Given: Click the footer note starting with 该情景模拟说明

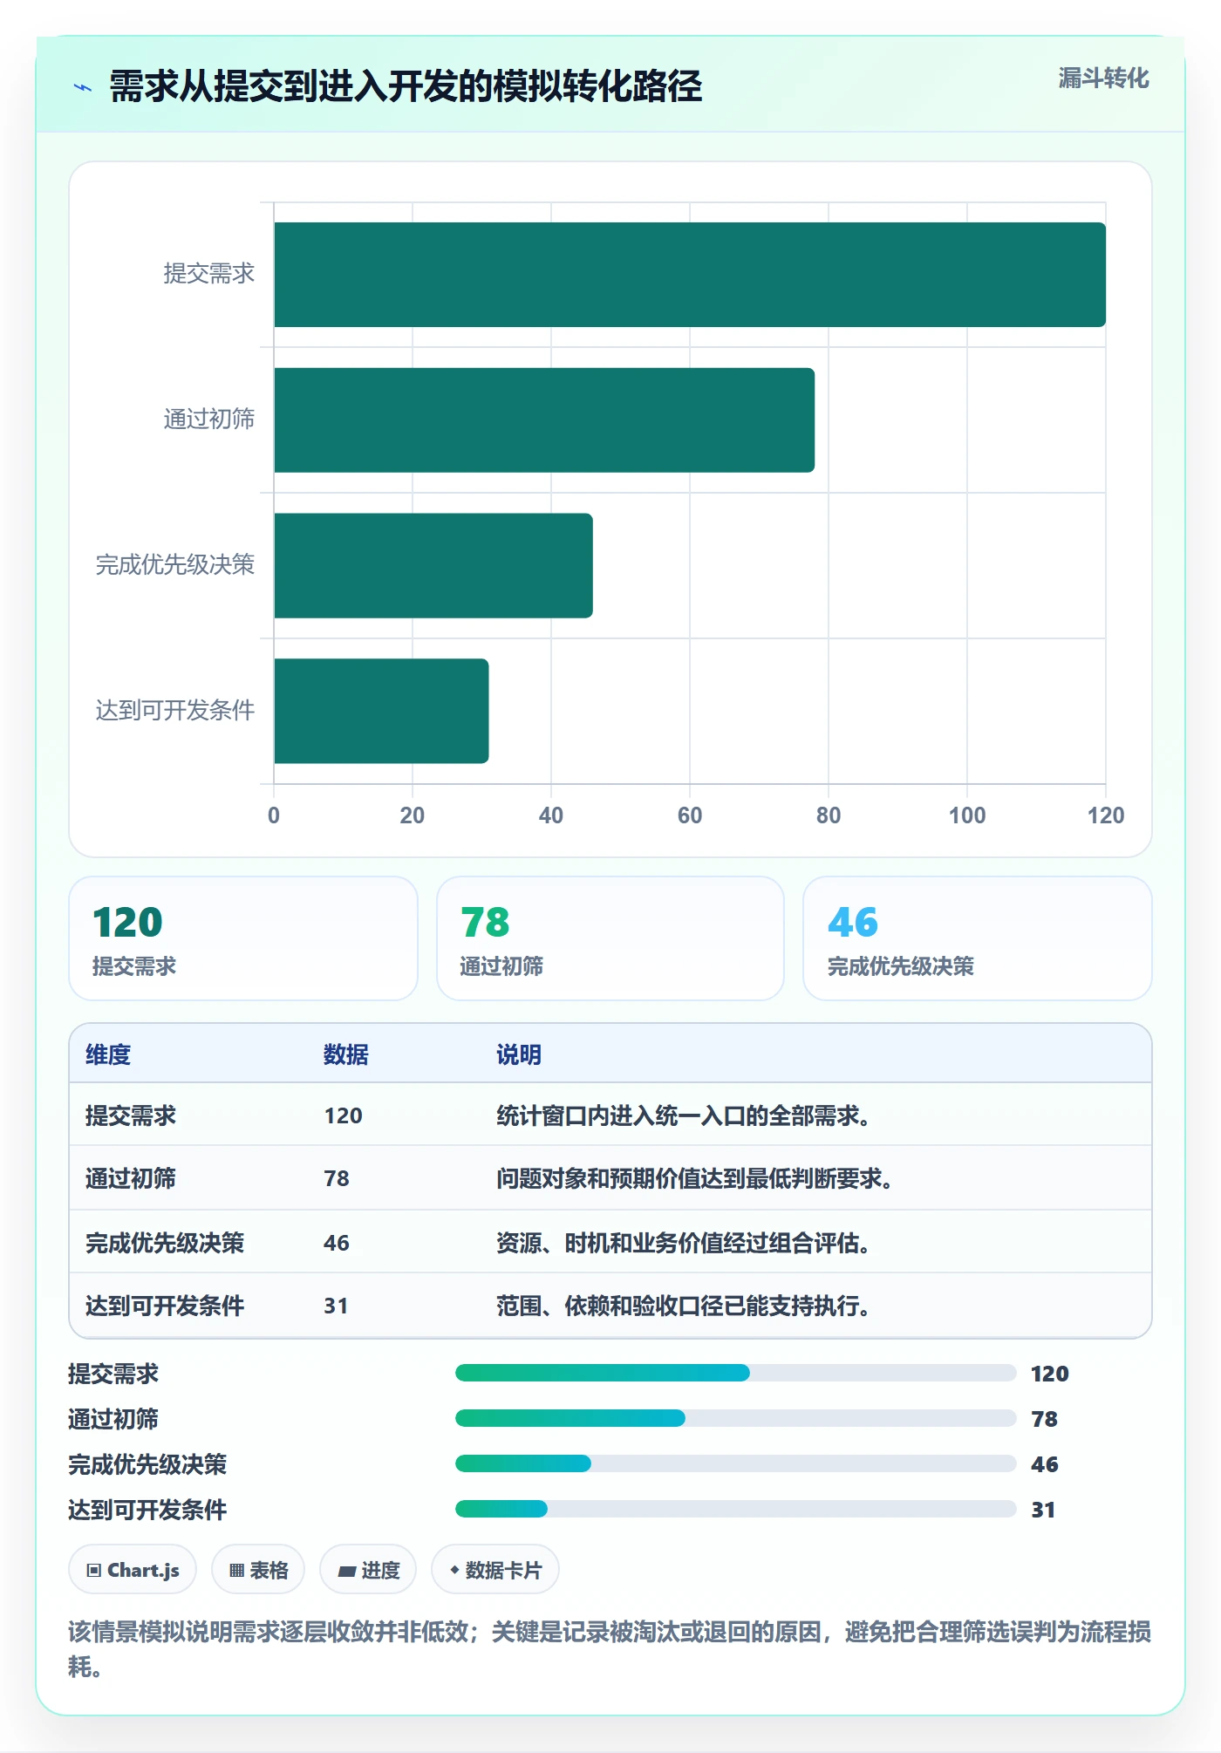Looking at the screenshot, I should (610, 1648).
